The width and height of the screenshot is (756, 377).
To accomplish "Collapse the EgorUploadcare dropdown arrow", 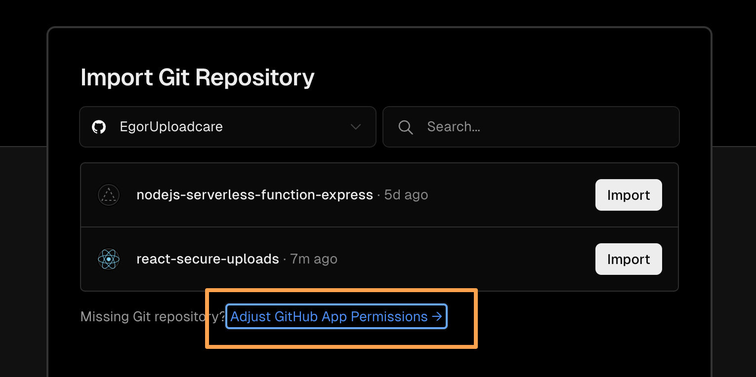I will click(355, 127).
